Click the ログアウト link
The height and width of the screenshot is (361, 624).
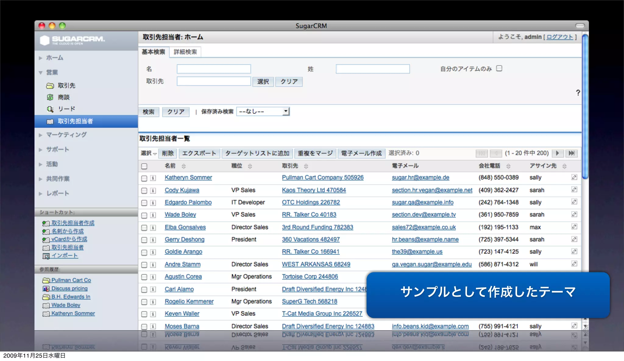pos(560,37)
